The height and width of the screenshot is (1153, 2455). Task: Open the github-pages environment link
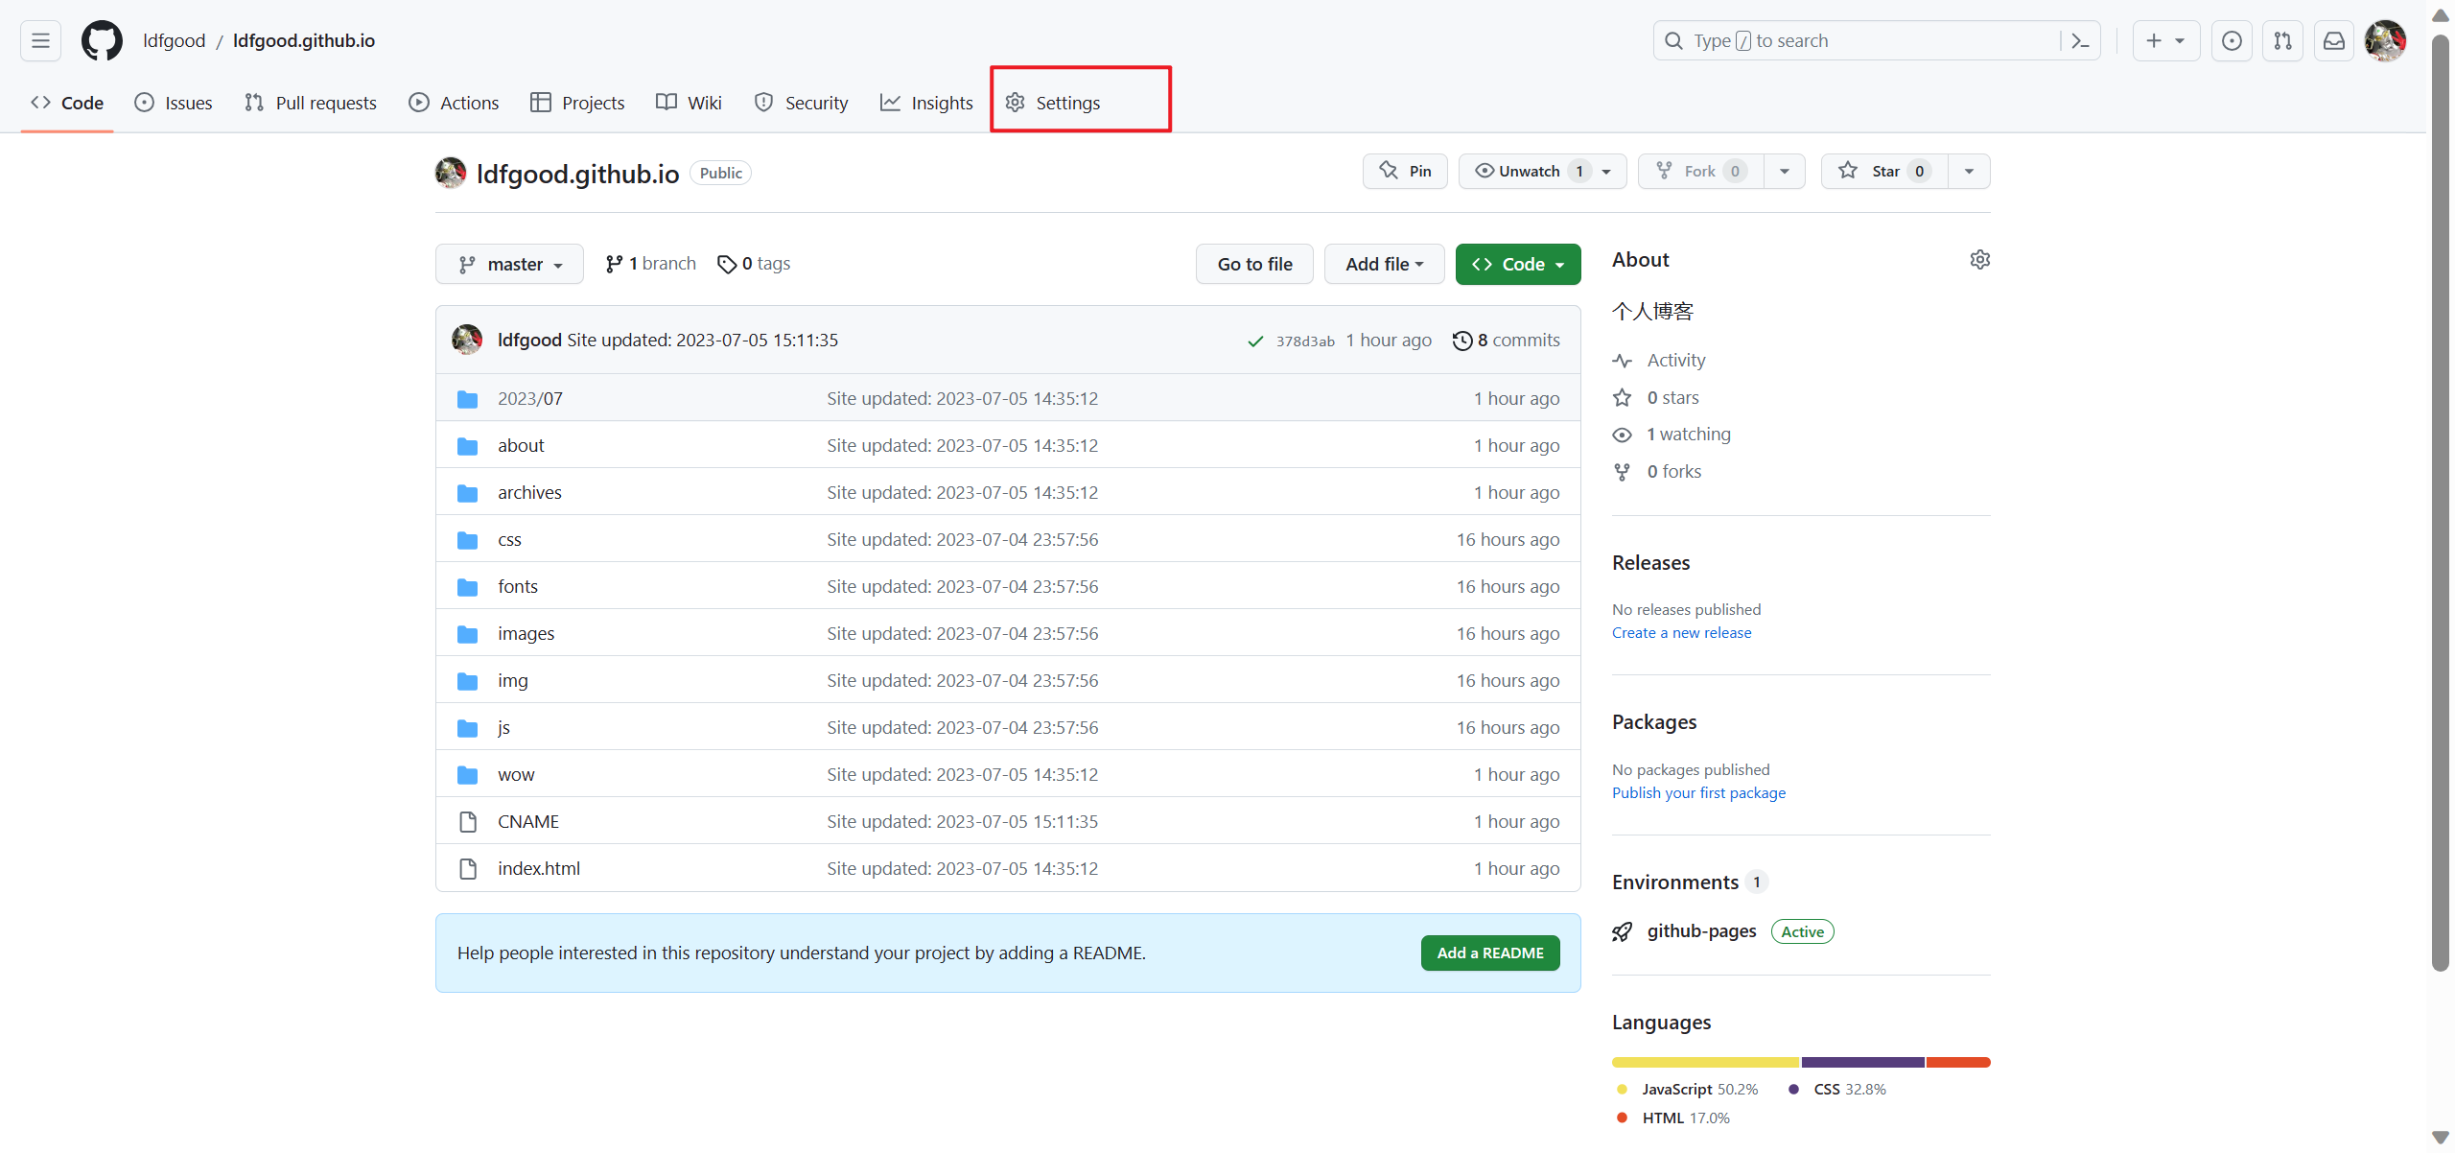click(x=1701, y=931)
